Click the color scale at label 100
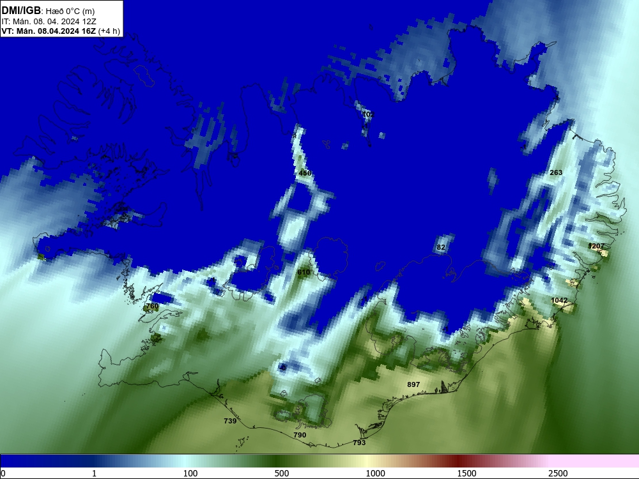 pyautogui.click(x=190, y=473)
